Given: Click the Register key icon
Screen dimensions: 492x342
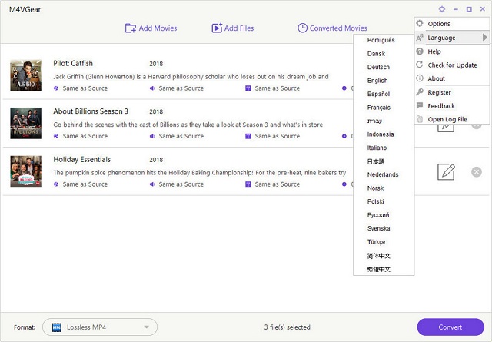Looking at the screenshot, I should pyautogui.click(x=420, y=92).
